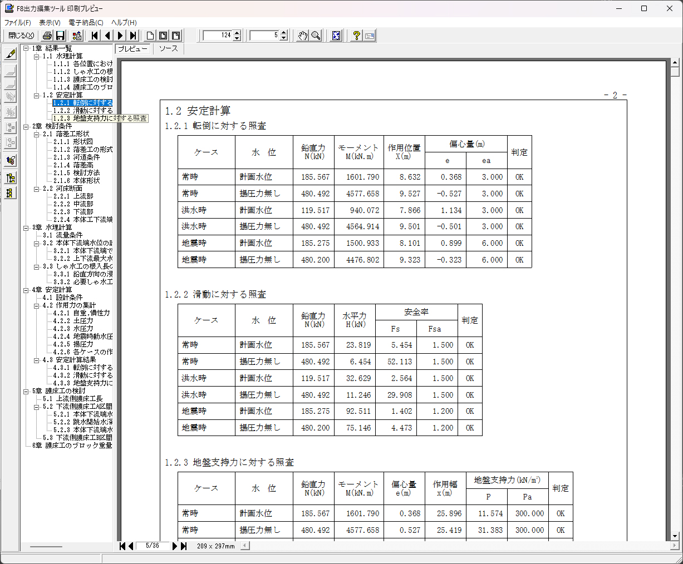The width and height of the screenshot is (683, 564).
Task: Increase the zoom value 124 with up arrow
Action: pos(237,33)
